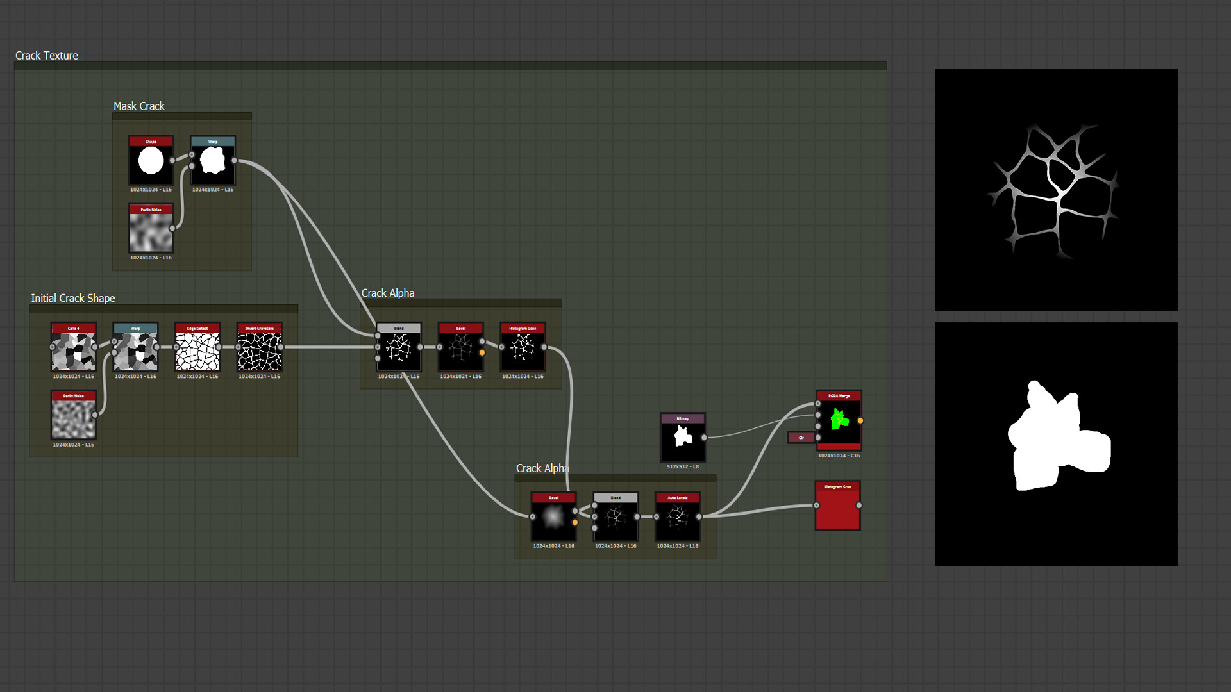Click the Clr input tag
1231x692 pixels.
pos(801,438)
